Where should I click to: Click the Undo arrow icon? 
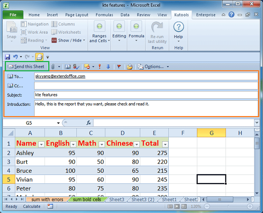coord(15,57)
